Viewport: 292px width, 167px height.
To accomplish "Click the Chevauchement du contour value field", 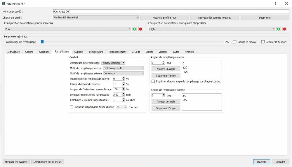I will pyautogui.click(x=117, y=84).
